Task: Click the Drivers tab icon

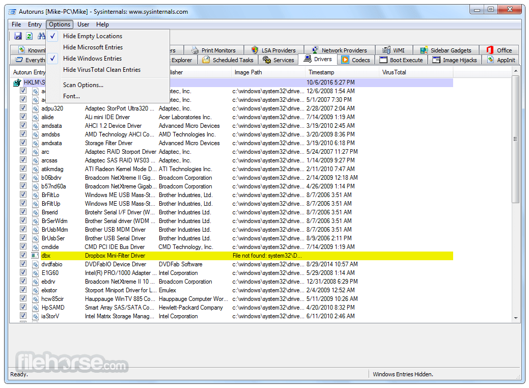Action: (x=308, y=59)
